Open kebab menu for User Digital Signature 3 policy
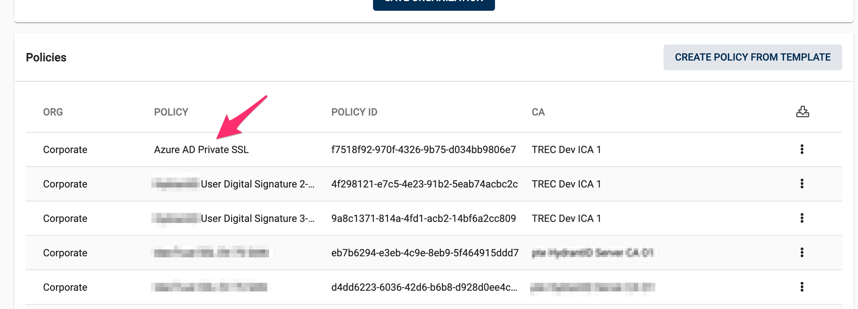Screen dimensions: 858x309 (x=802, y=218)
